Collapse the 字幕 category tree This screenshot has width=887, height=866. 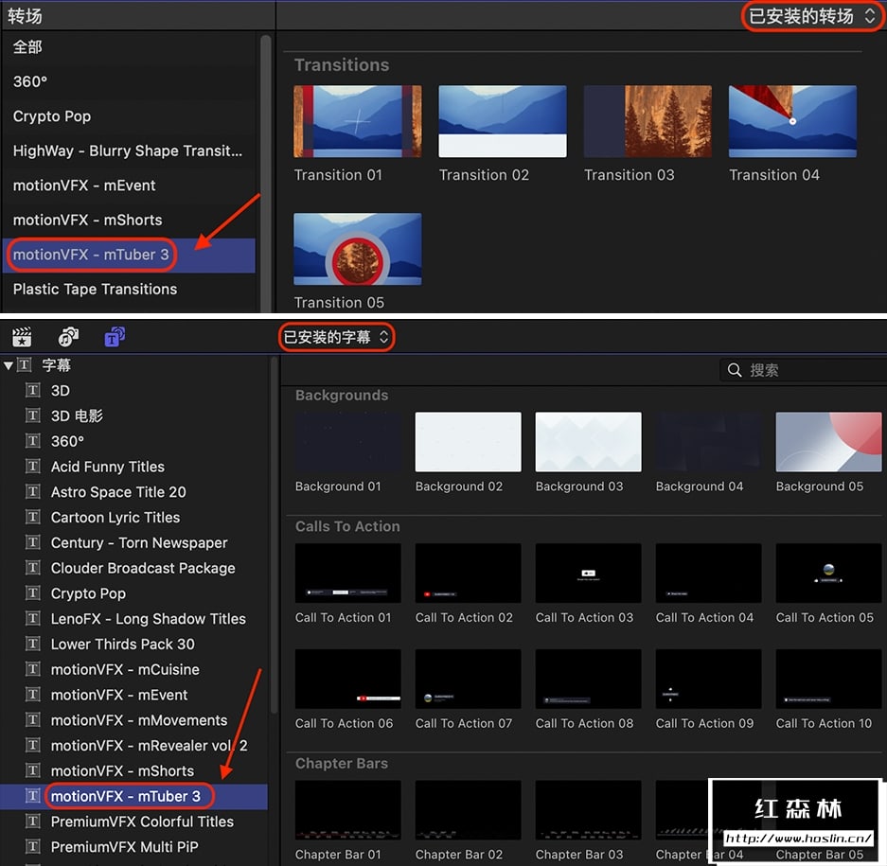8,365
